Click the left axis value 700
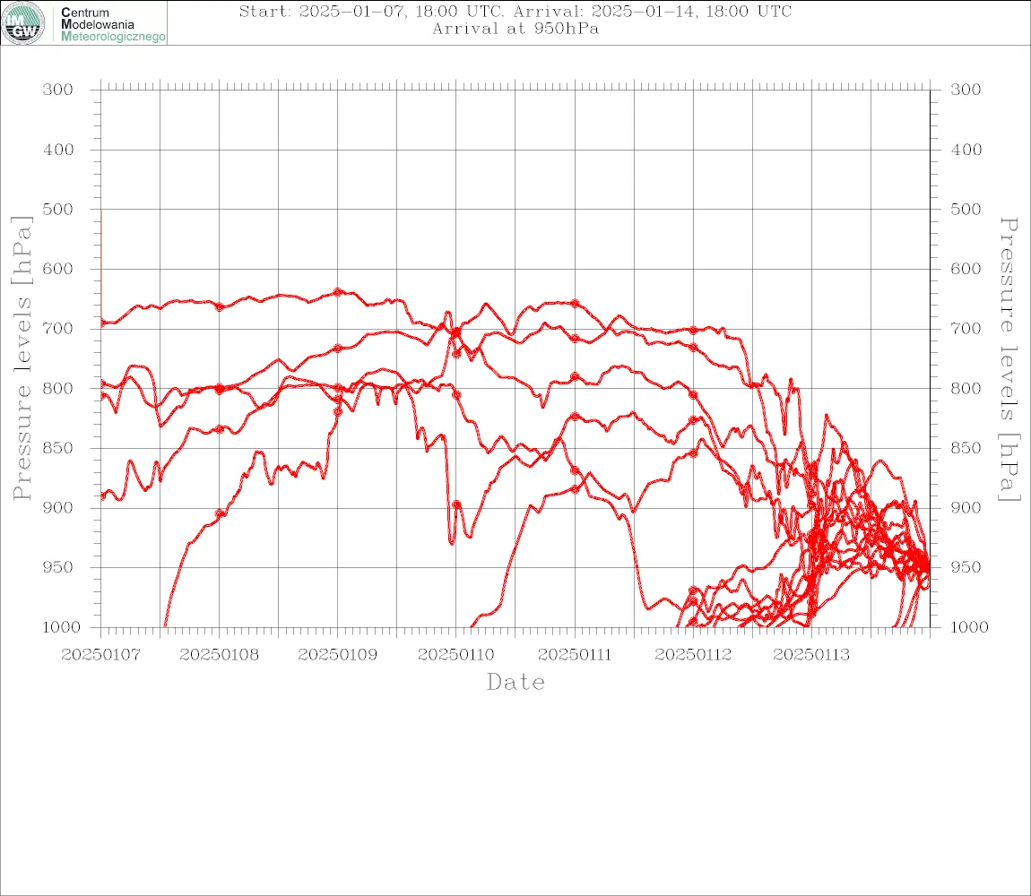 (58, 329)
